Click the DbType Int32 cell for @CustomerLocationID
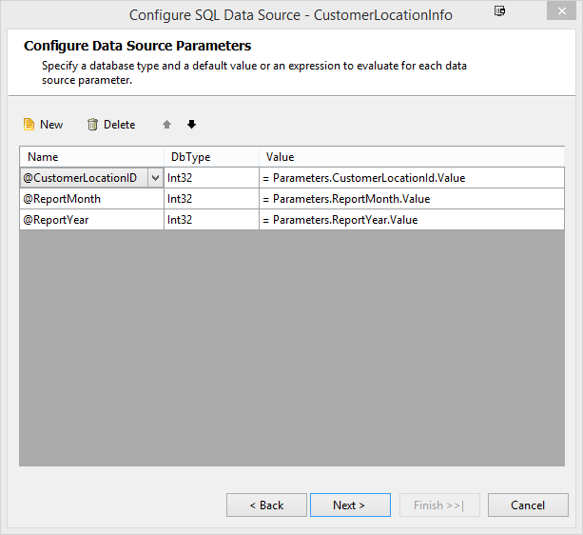The height and width of the screenshot is (535, 583). point(211,178)
